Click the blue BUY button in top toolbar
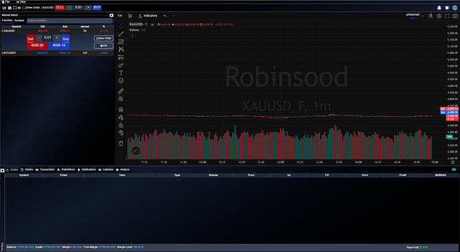The image size is (460, 252). click(x=97, y=7)
